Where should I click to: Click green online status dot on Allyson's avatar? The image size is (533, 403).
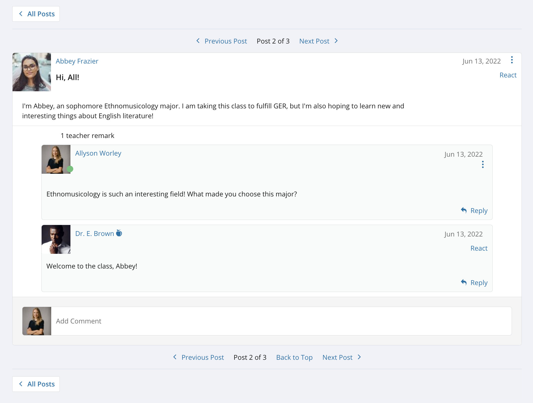[70, 169]
